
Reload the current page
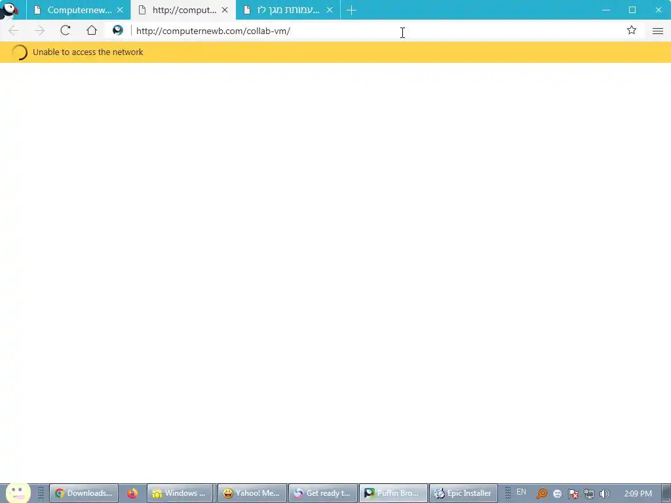[65, 30]
